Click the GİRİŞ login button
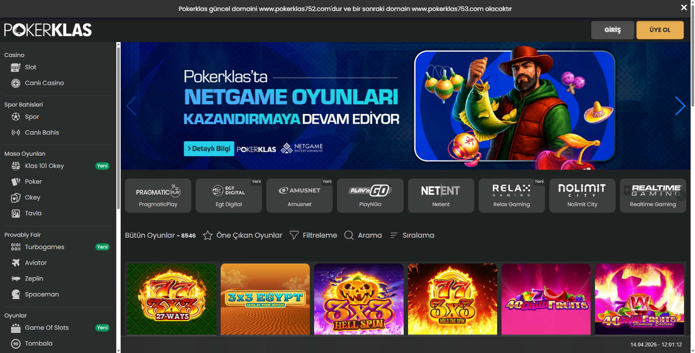 (613, 30)
